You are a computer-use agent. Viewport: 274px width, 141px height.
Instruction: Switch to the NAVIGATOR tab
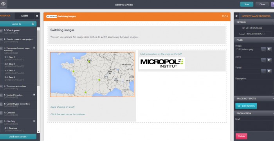(5, 16)
